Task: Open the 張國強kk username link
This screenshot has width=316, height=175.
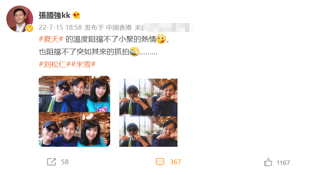Action: click(54, 15)
